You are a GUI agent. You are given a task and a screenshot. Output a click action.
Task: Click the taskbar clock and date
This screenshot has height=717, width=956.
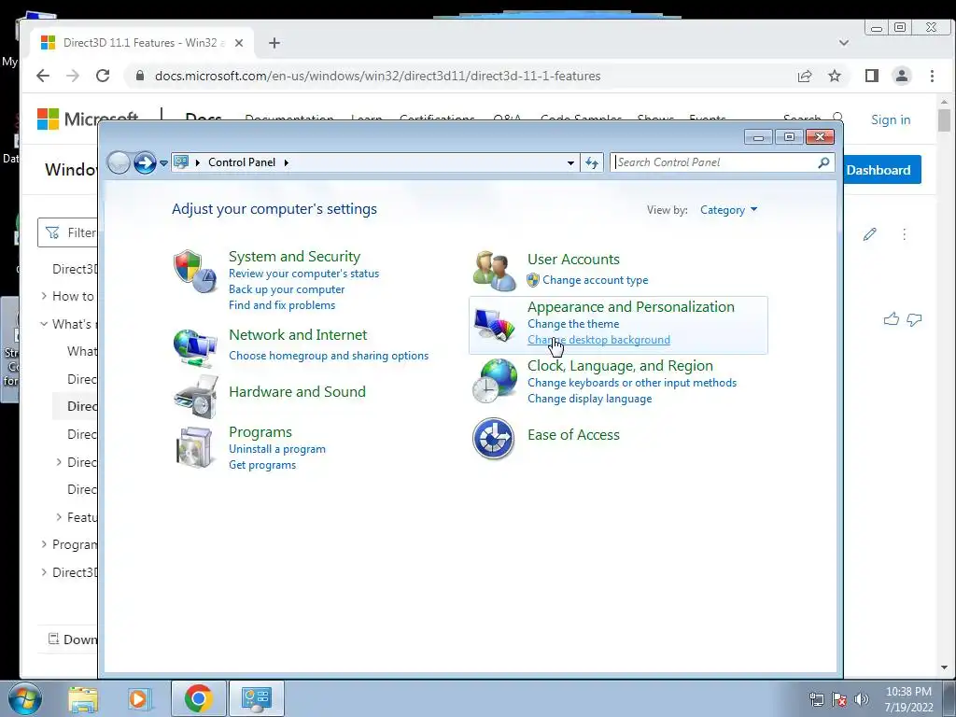click(x=908, y=699)
